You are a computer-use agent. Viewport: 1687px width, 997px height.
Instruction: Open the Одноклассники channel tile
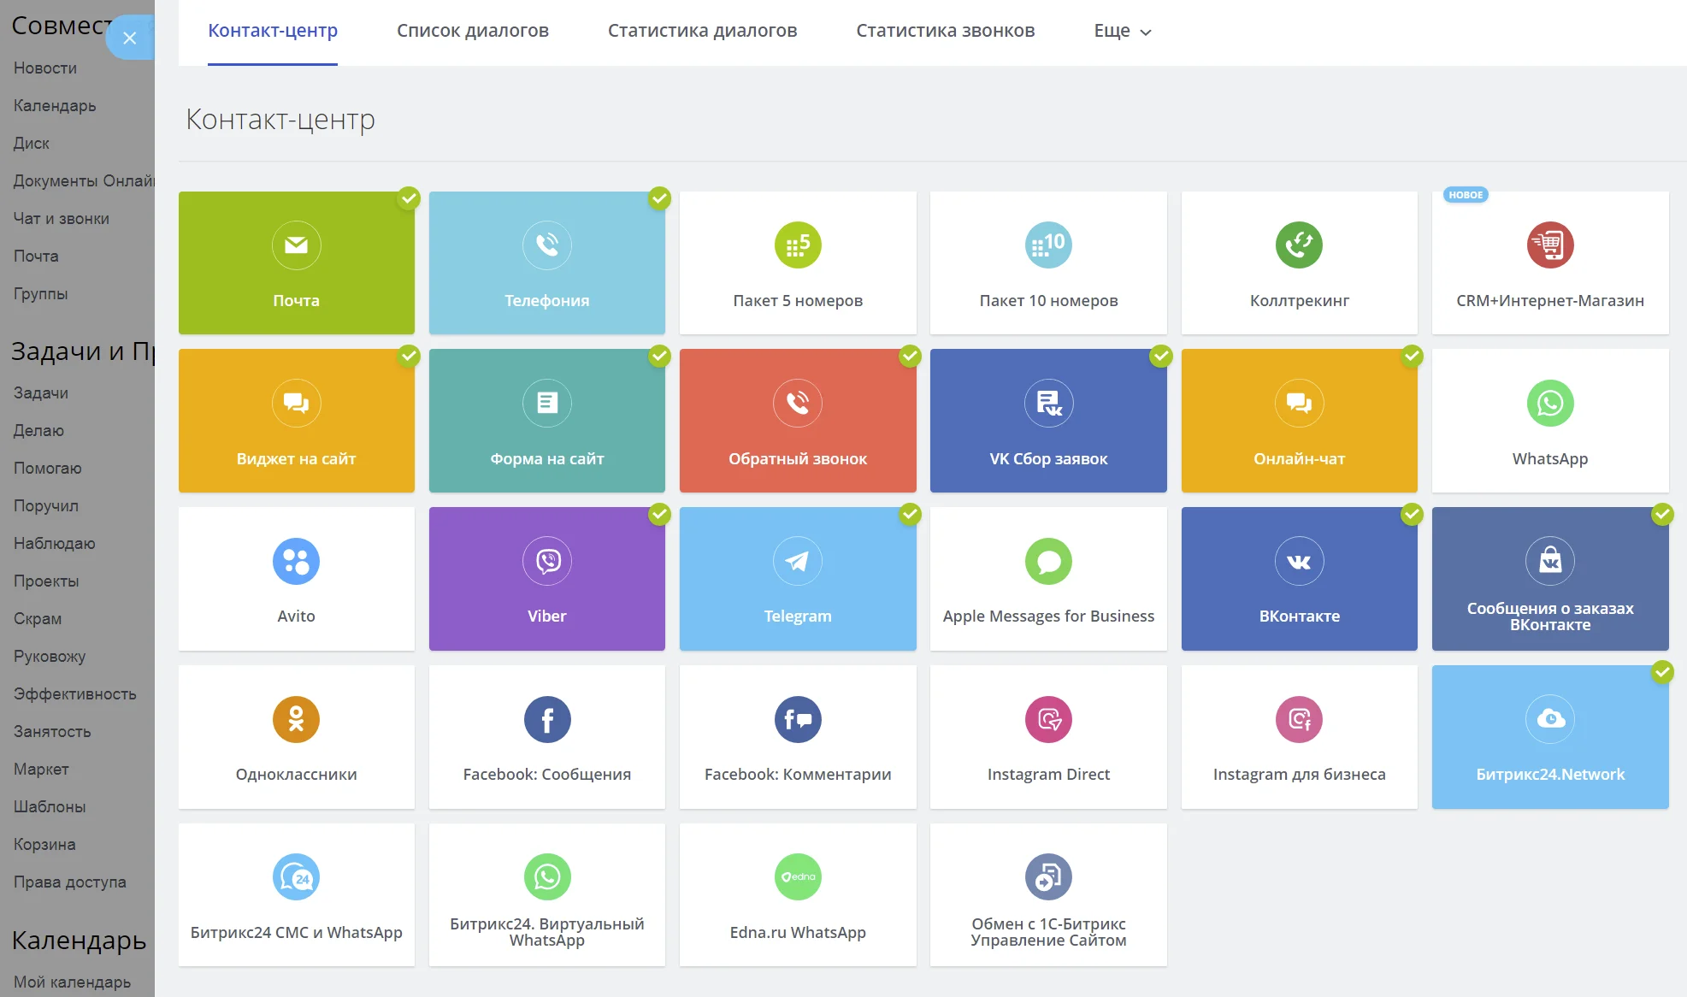click(x=296, y=737)
